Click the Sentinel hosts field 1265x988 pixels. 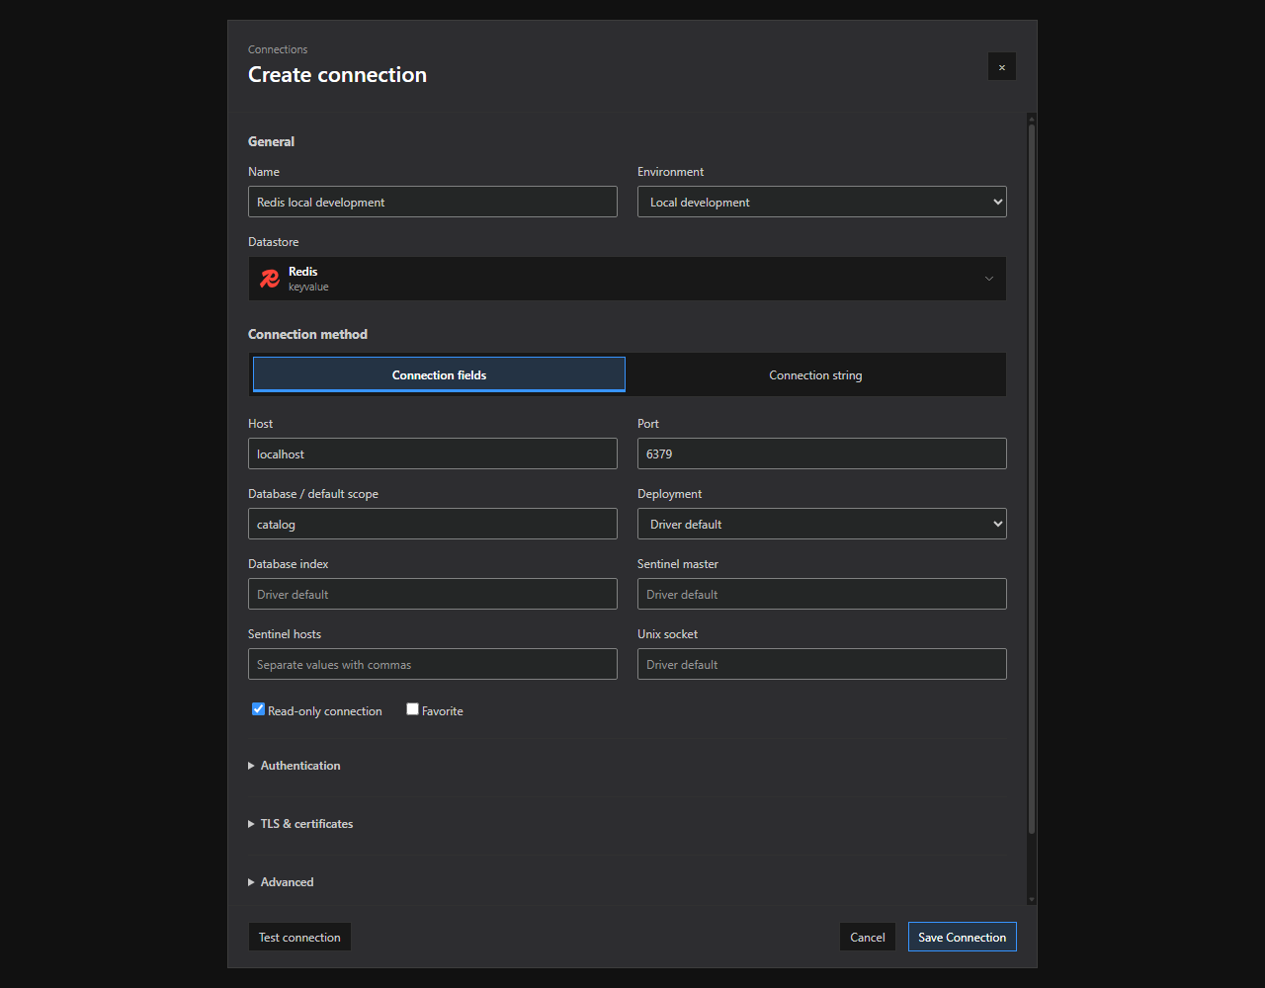pos(433,664)
